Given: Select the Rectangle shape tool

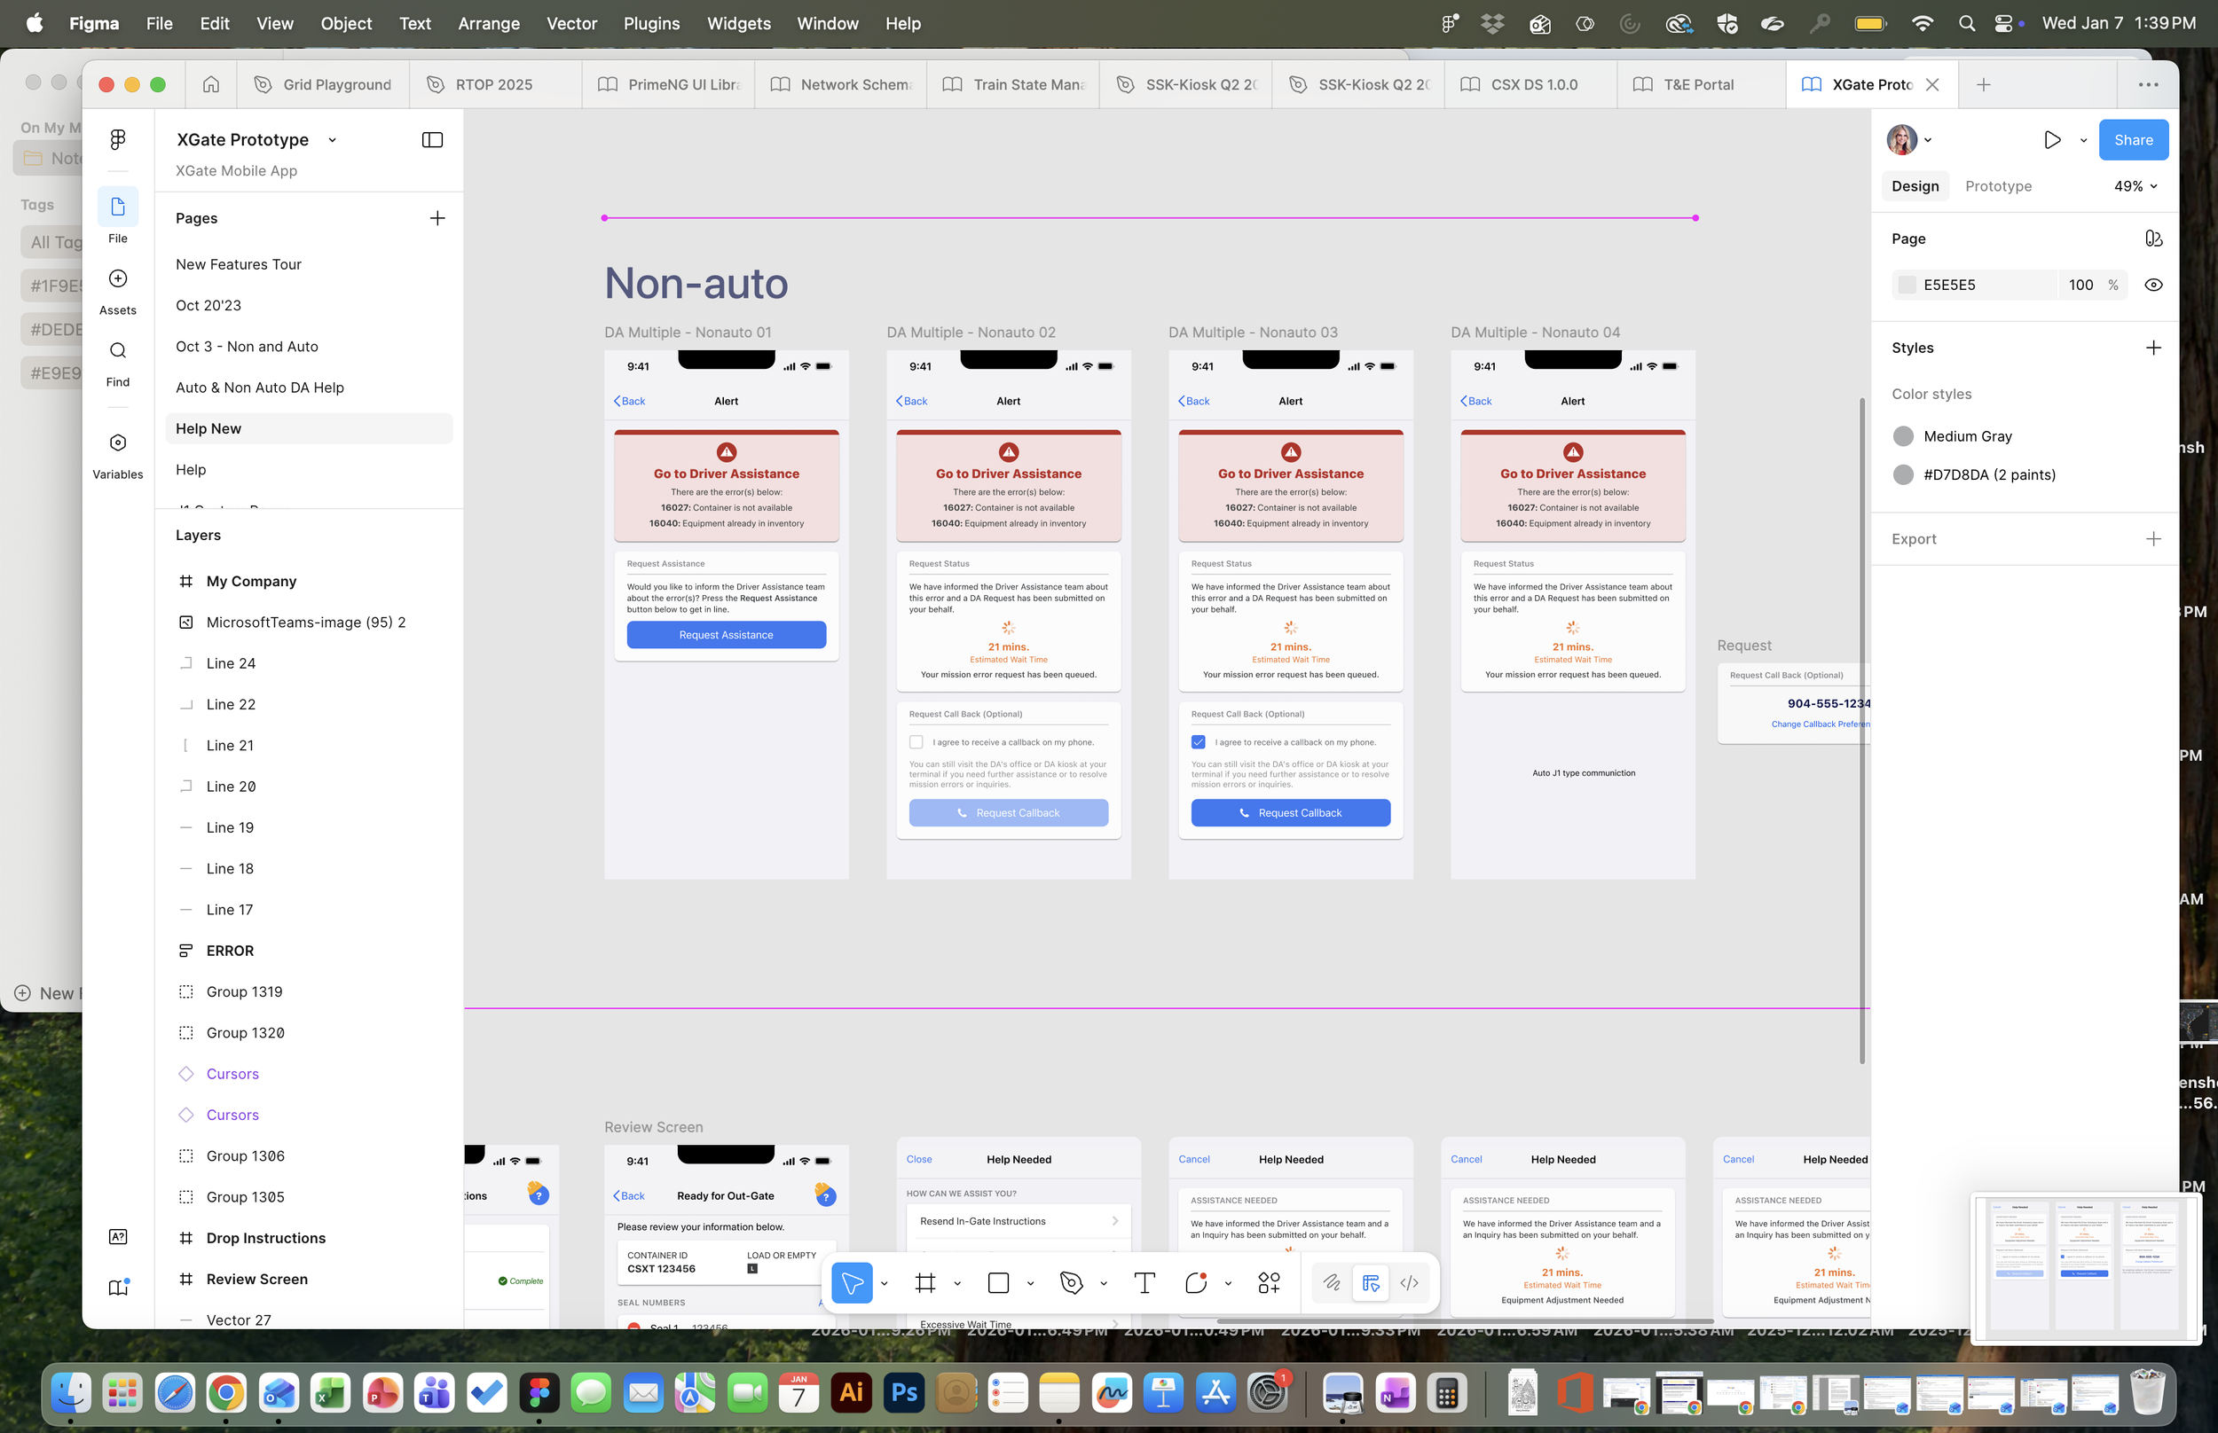Looking at the screenshot, I should click(x=998, y=1283).
